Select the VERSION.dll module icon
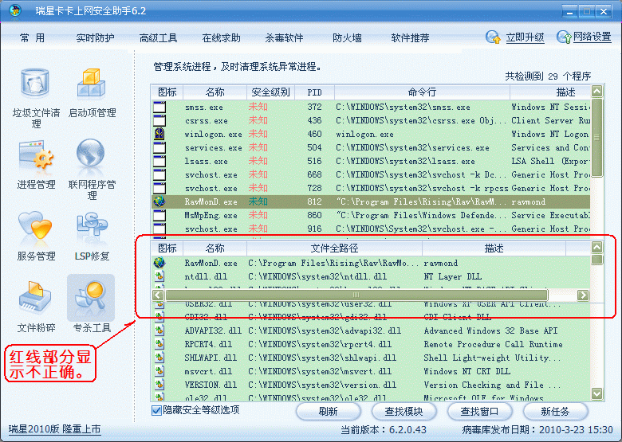622x442 pixels. click(159, 384)
